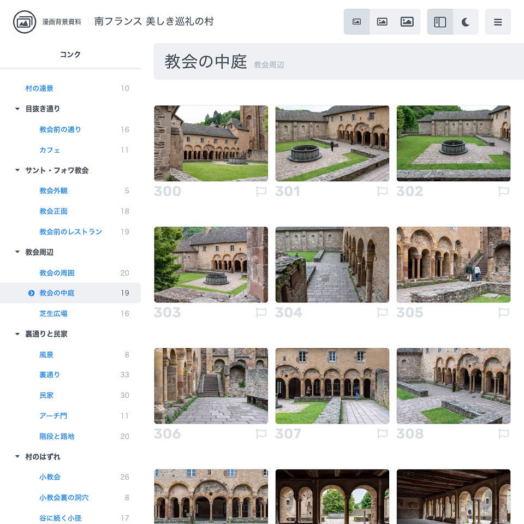Open photo thumbnail 308
Image resolution: width=524 pixels, height=524 pixels.
click(x=454, y=386)
